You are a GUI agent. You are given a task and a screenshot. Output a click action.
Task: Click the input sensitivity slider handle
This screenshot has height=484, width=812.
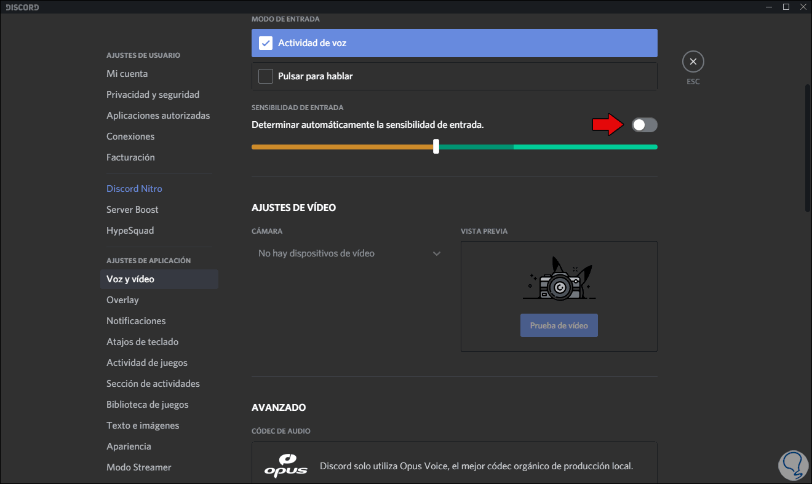point(436,146)
